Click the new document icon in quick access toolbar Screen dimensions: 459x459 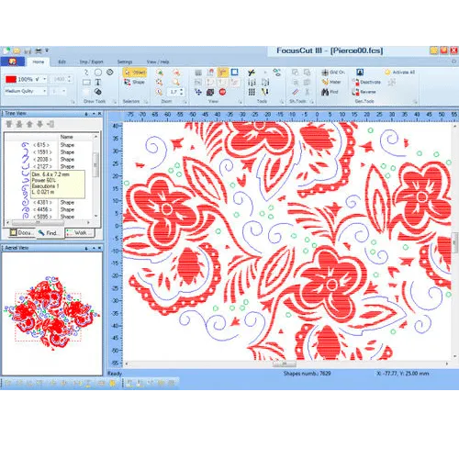point(6,50)
